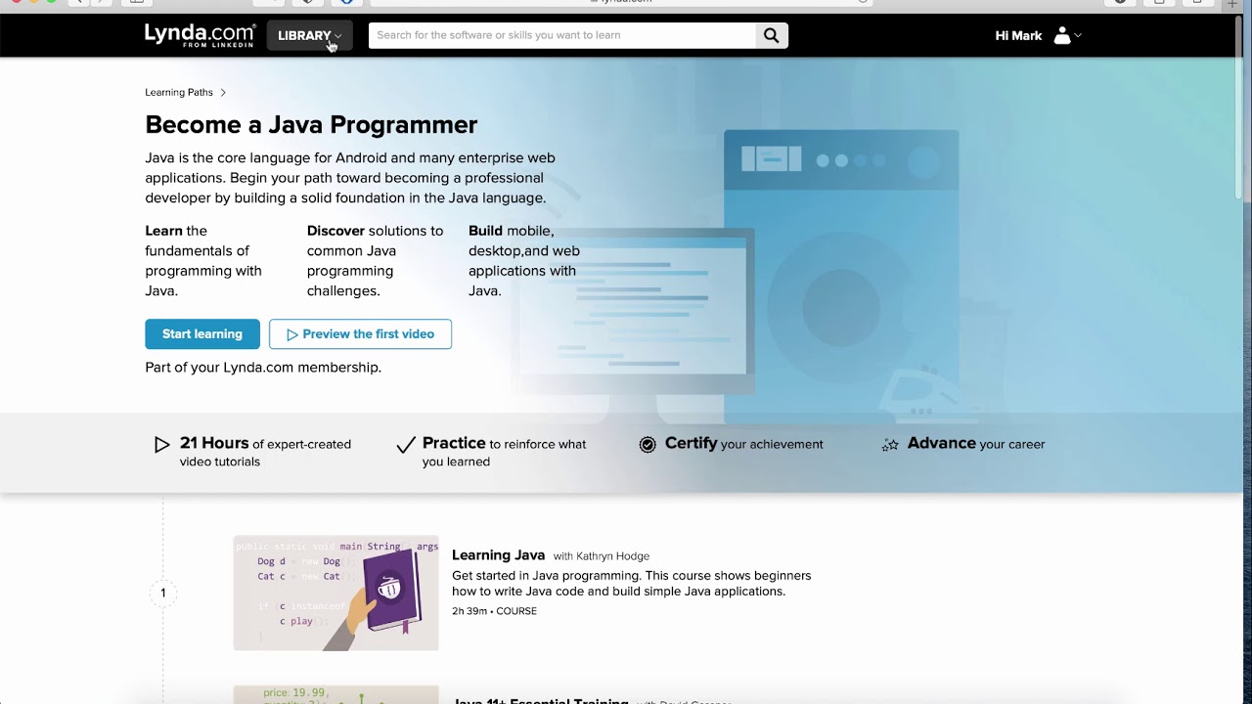Open the Learning Java course title link
Screen dimensions: 1252x704
pos(498,555)
